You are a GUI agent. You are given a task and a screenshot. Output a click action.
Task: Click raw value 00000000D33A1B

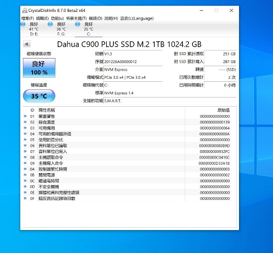pos(214,163)
